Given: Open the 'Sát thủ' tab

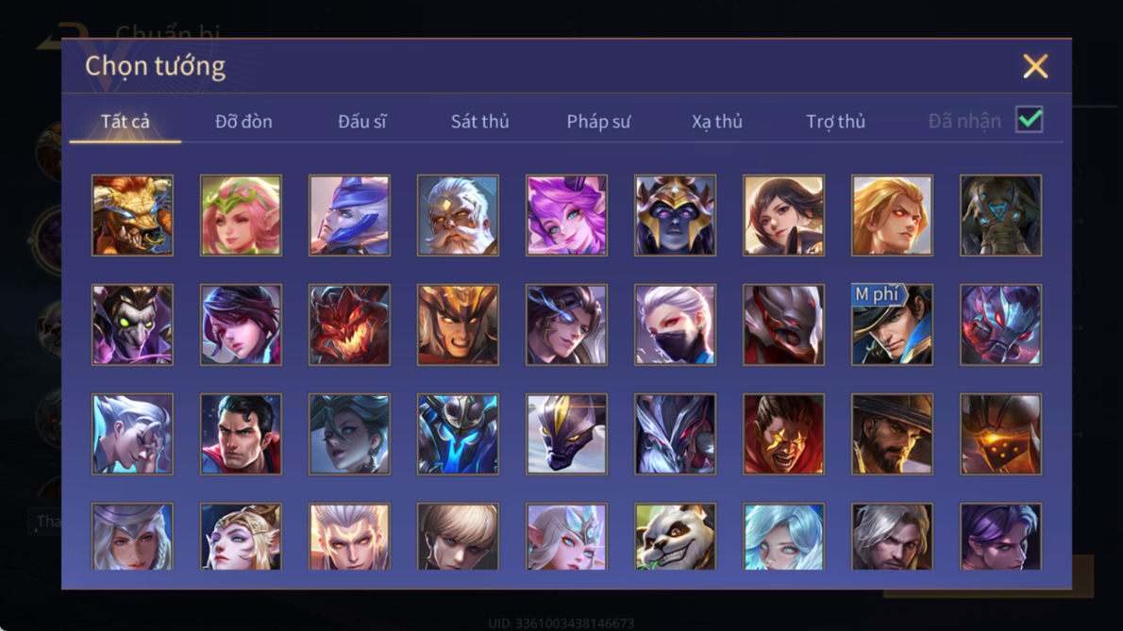Looking at the screenshot, I should pyautogui.click(x=479, y=122).
